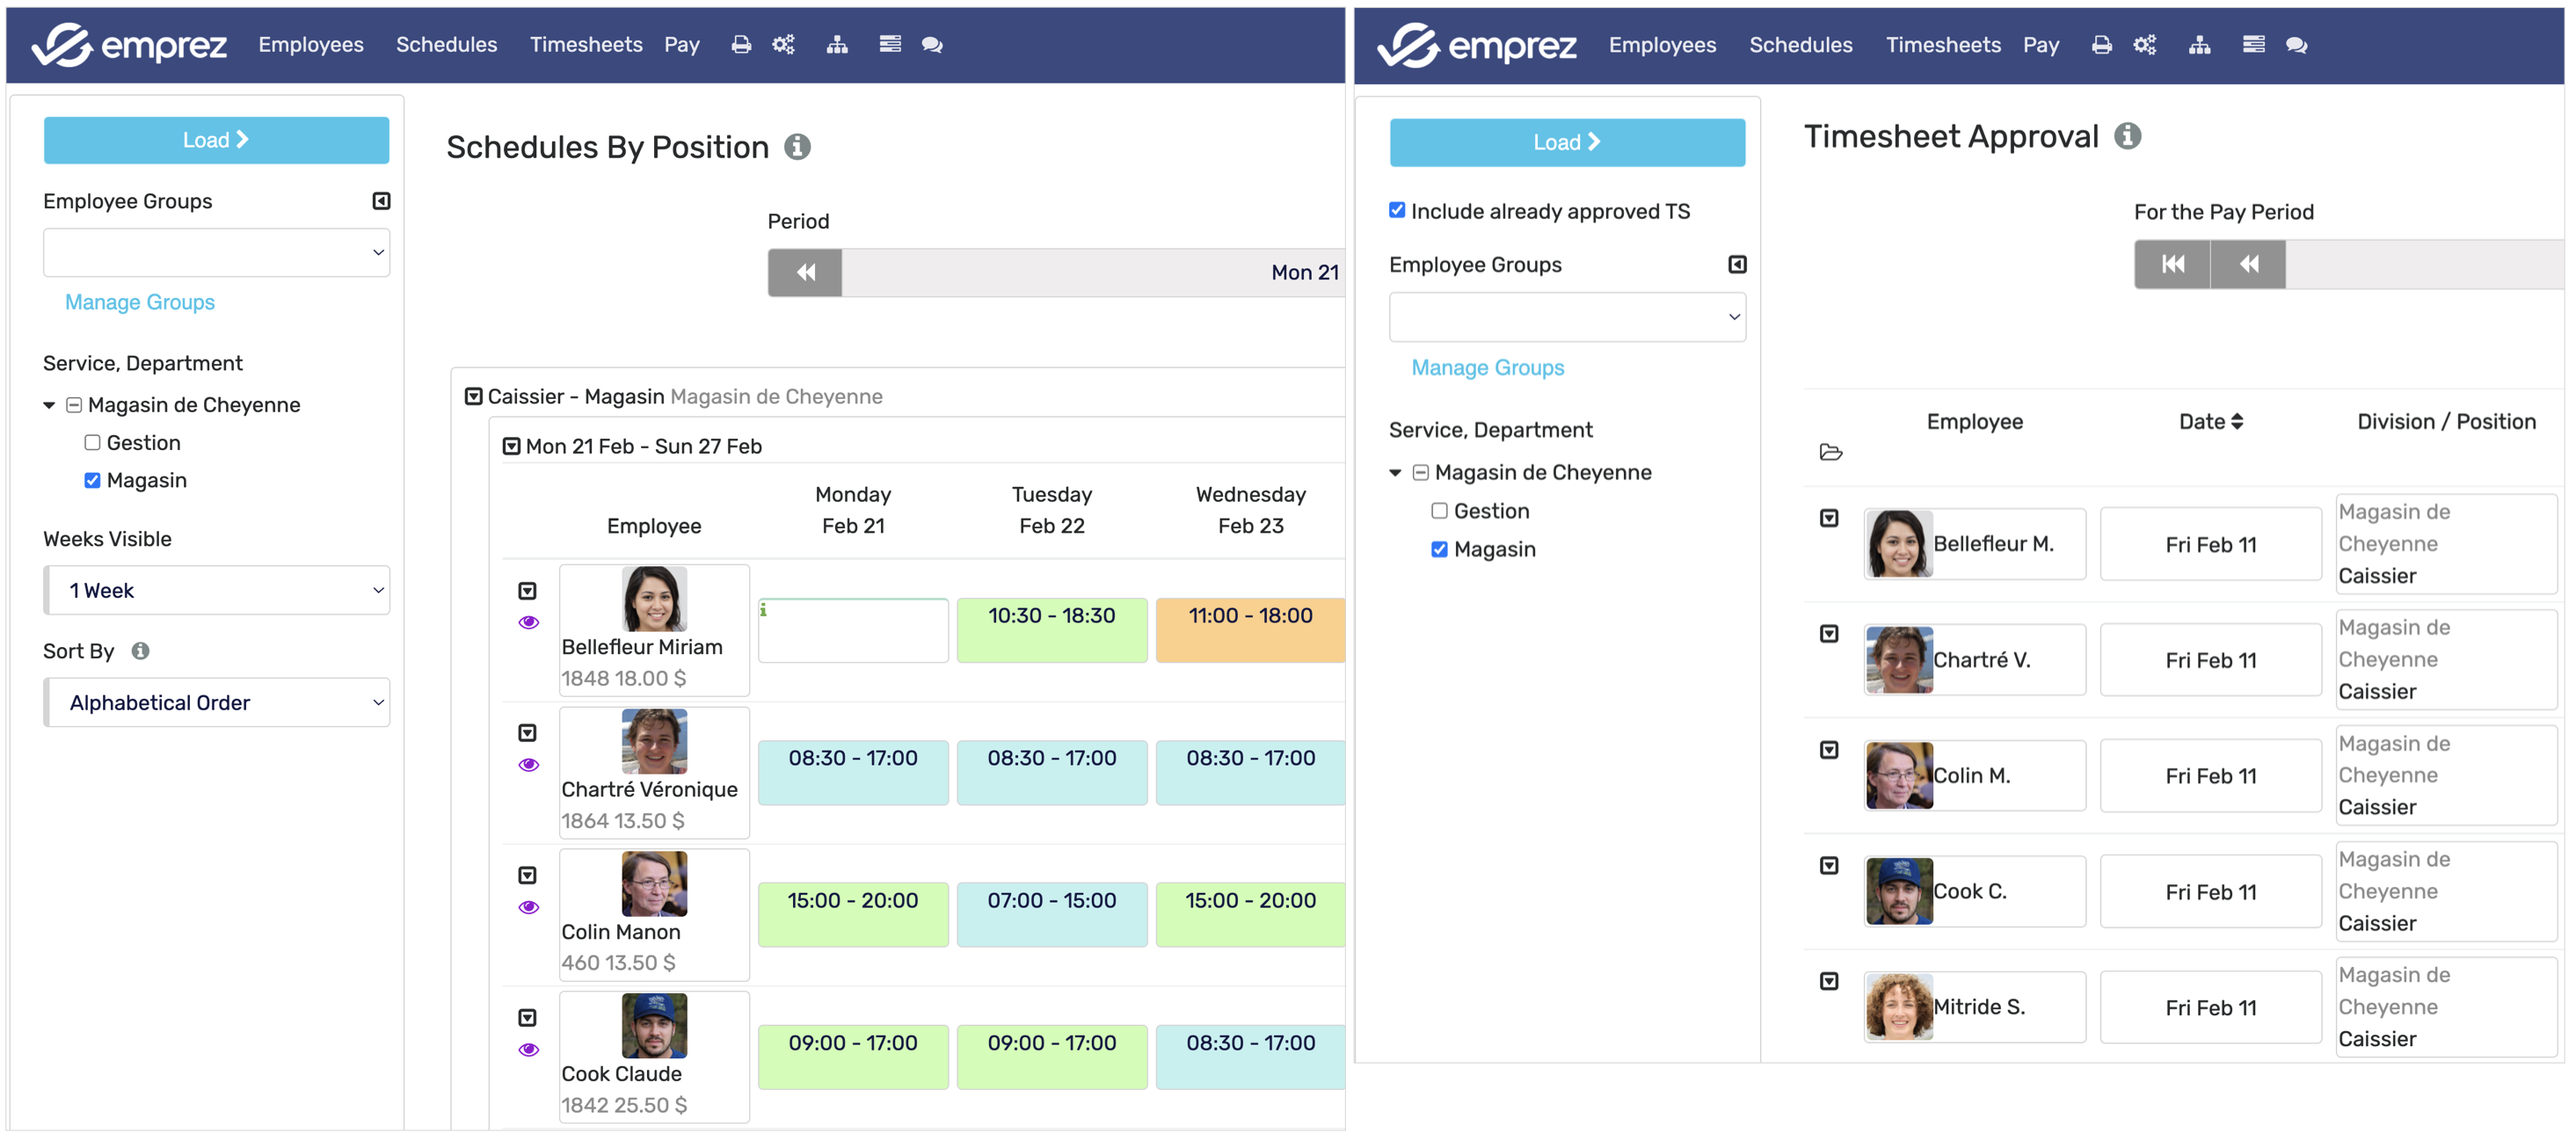Open the Alphabetical Order sort dropdown
2576x1141 pixels.
[x=217, y=703]
